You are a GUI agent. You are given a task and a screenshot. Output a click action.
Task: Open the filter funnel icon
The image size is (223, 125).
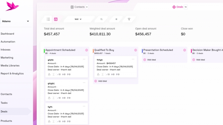pyautogui.click(x=129, y=19)
